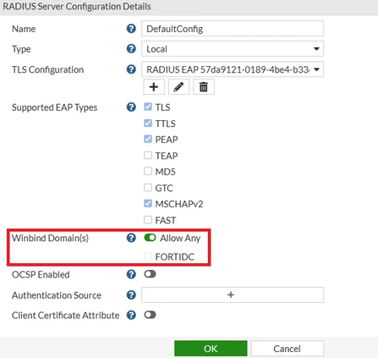Click help icon for Supported EAP Types
The image size is (378, 358).
click(x=131, y=107)
